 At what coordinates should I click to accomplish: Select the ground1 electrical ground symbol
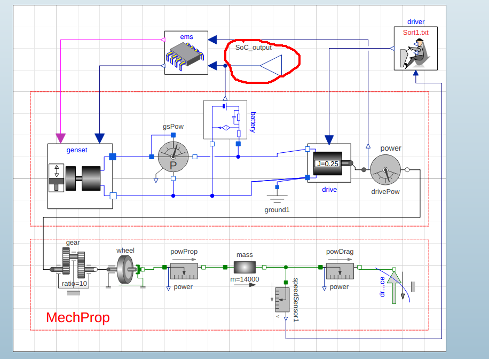[277, 197]
